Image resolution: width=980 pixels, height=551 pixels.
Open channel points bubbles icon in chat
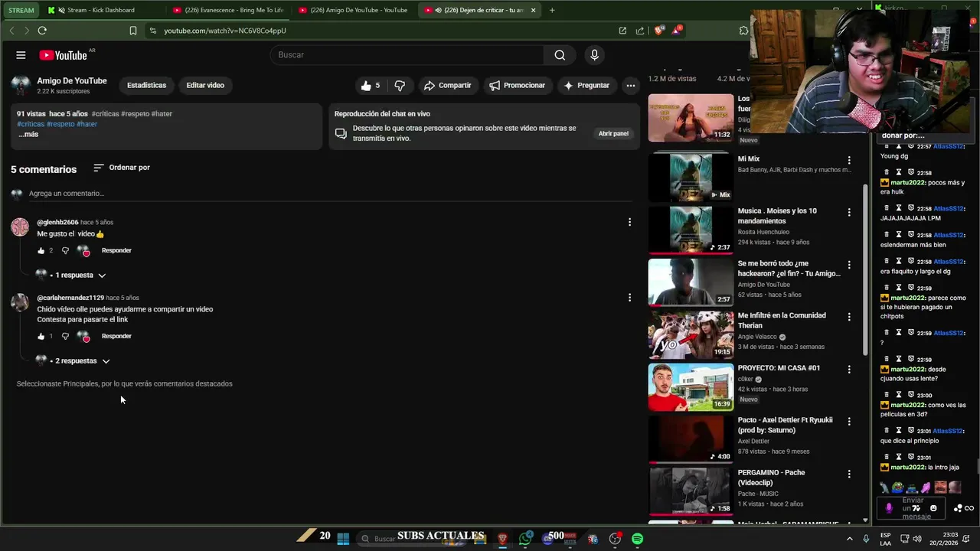pyautogui.click(x=958, y=508)
